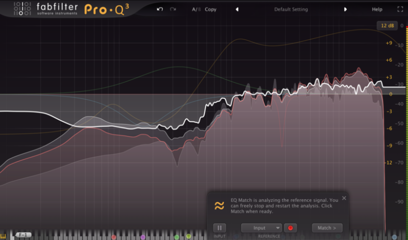Select the green band dot on piano strip
The image size is (408, 240).
[x=177, y=237]
